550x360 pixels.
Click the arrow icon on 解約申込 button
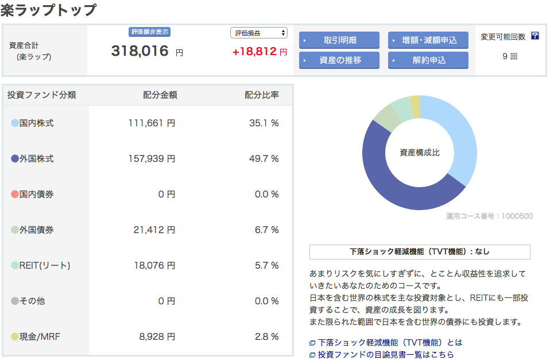[394, 60]
